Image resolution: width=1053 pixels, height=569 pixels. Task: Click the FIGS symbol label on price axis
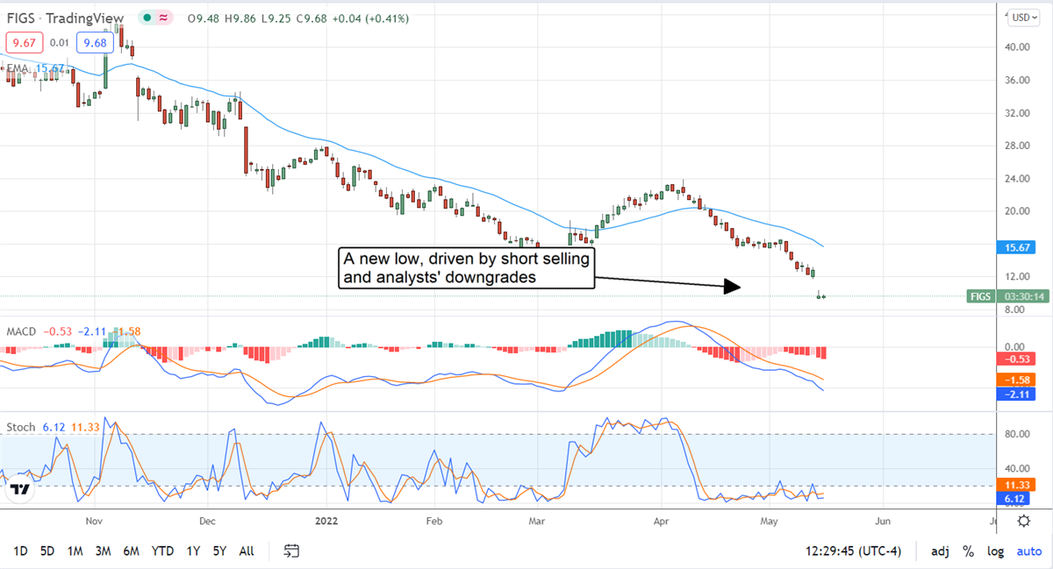(978, 296)
